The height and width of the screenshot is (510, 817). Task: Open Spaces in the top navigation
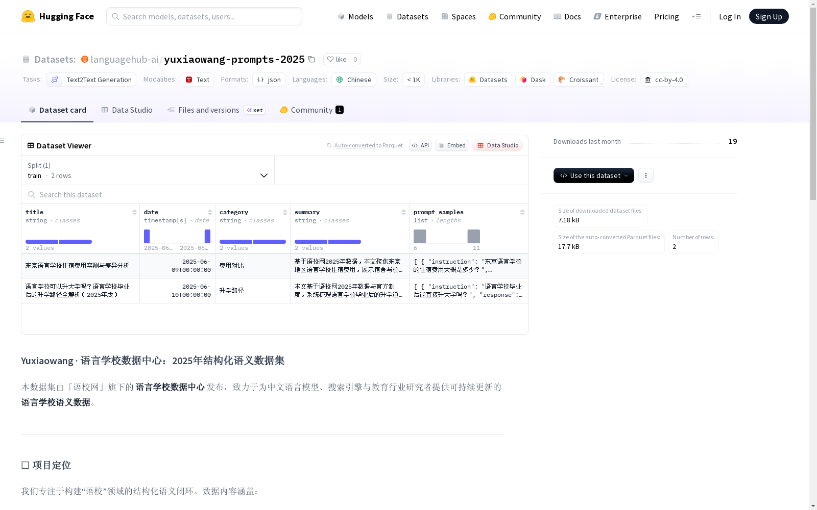tap(458, 16)
